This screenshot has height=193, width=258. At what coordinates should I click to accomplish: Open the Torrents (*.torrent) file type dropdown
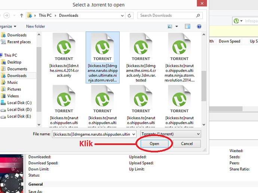[x=171, y=134]
